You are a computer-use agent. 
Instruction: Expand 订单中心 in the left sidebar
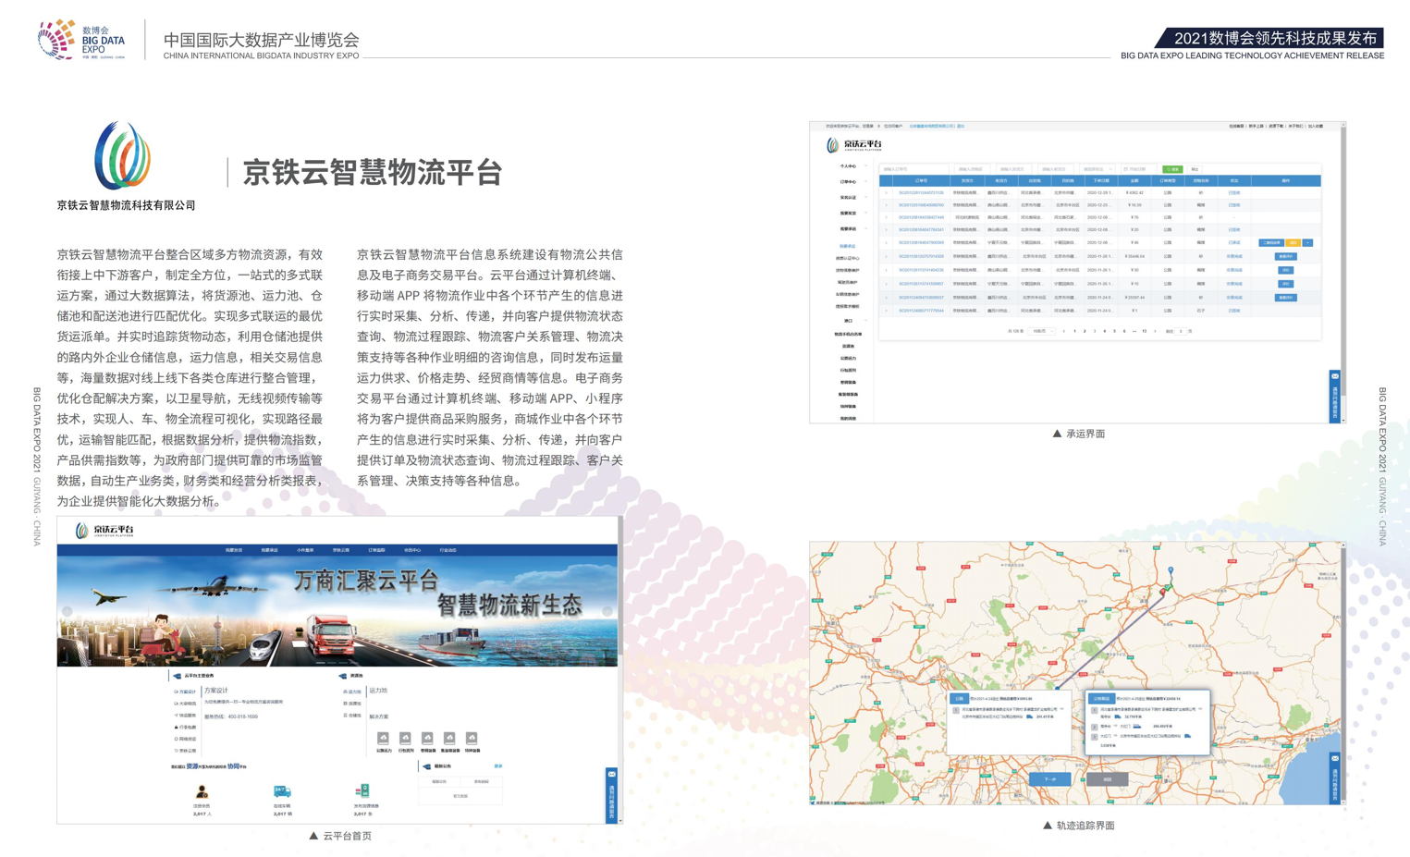click(848, 182)
